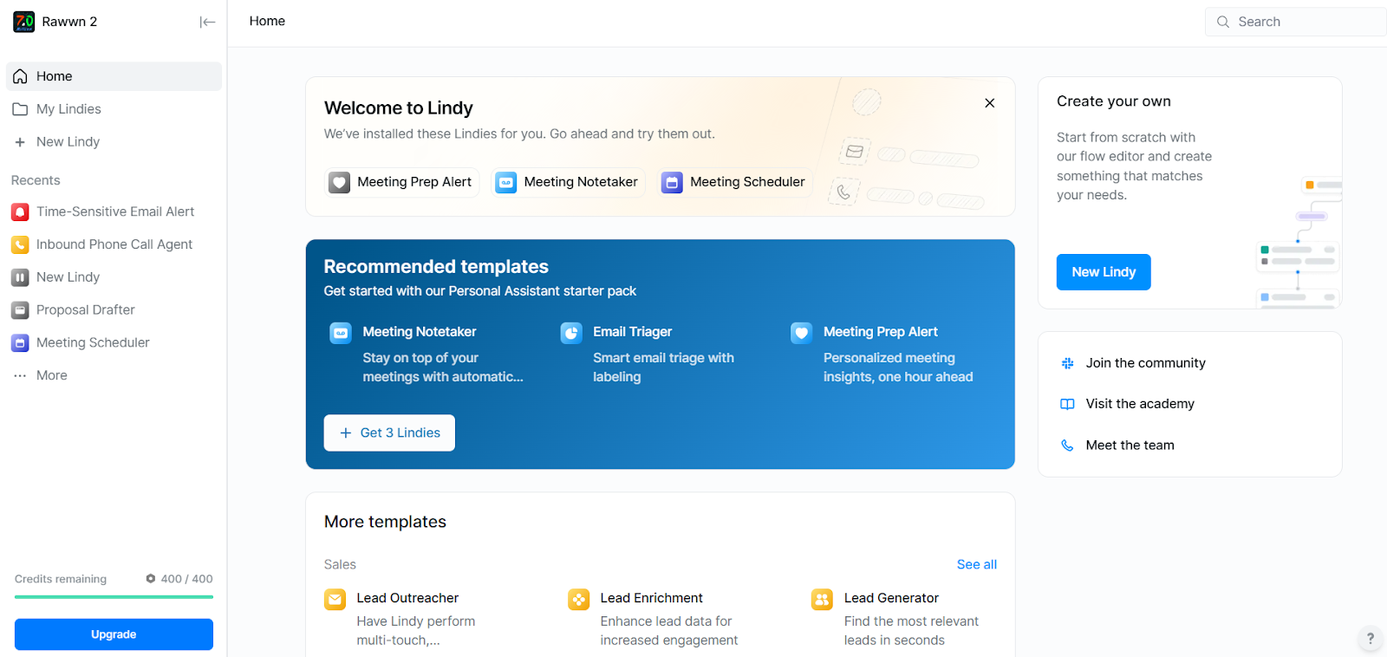
Task: Click the credits remaining progress bar
Action: 114,597
